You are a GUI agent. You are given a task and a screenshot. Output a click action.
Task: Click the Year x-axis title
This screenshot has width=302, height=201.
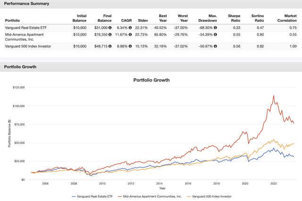click(162, 188)
